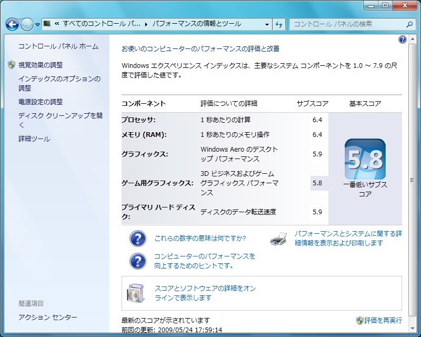Click the printer icon
Screen dimensions: 421x337
(278, 239)
